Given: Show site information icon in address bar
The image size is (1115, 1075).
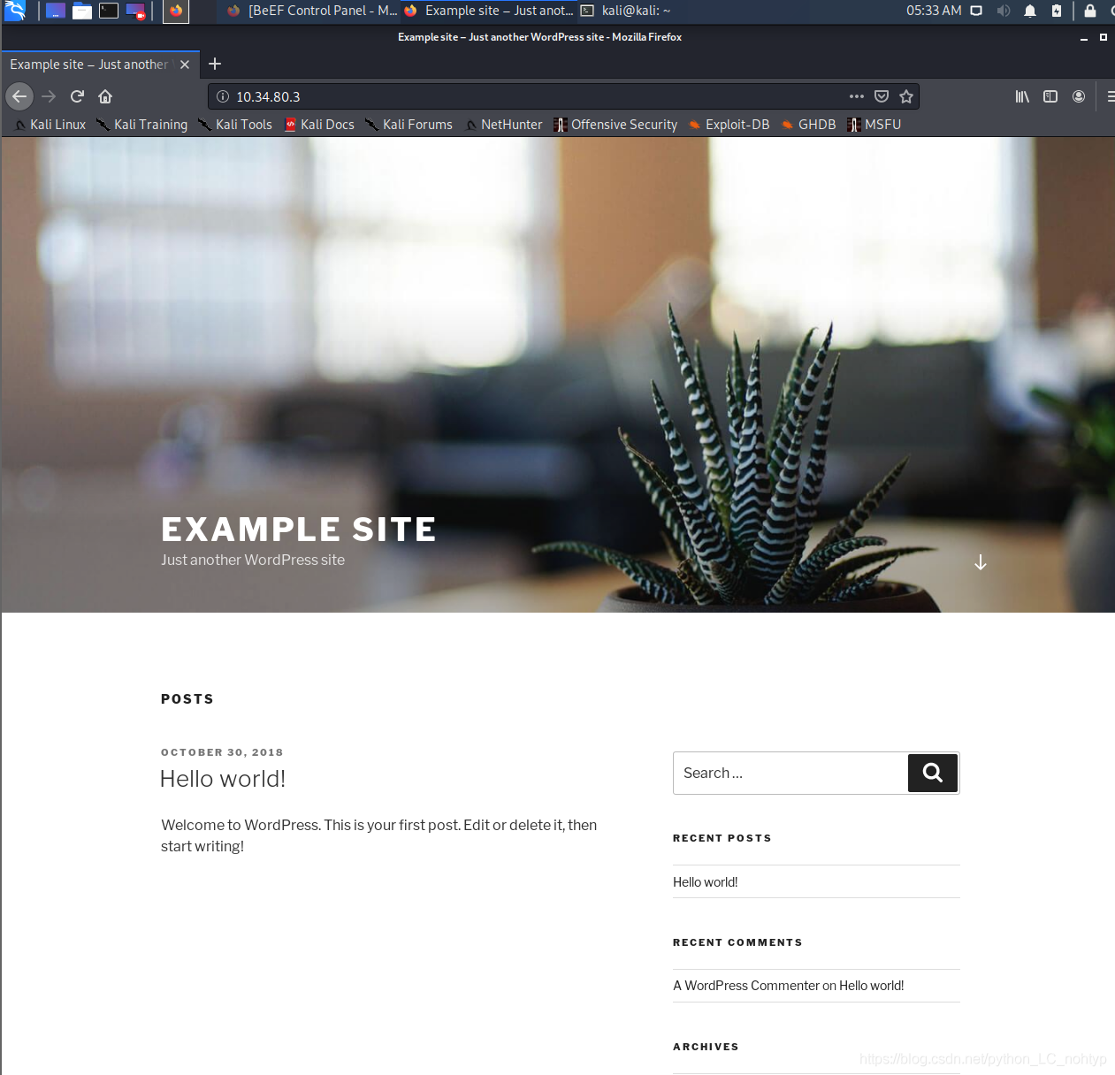Looking at the screenshot, I should point(223,96).
